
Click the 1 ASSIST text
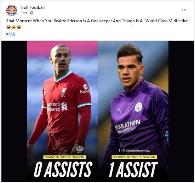[x=133, y=170]
